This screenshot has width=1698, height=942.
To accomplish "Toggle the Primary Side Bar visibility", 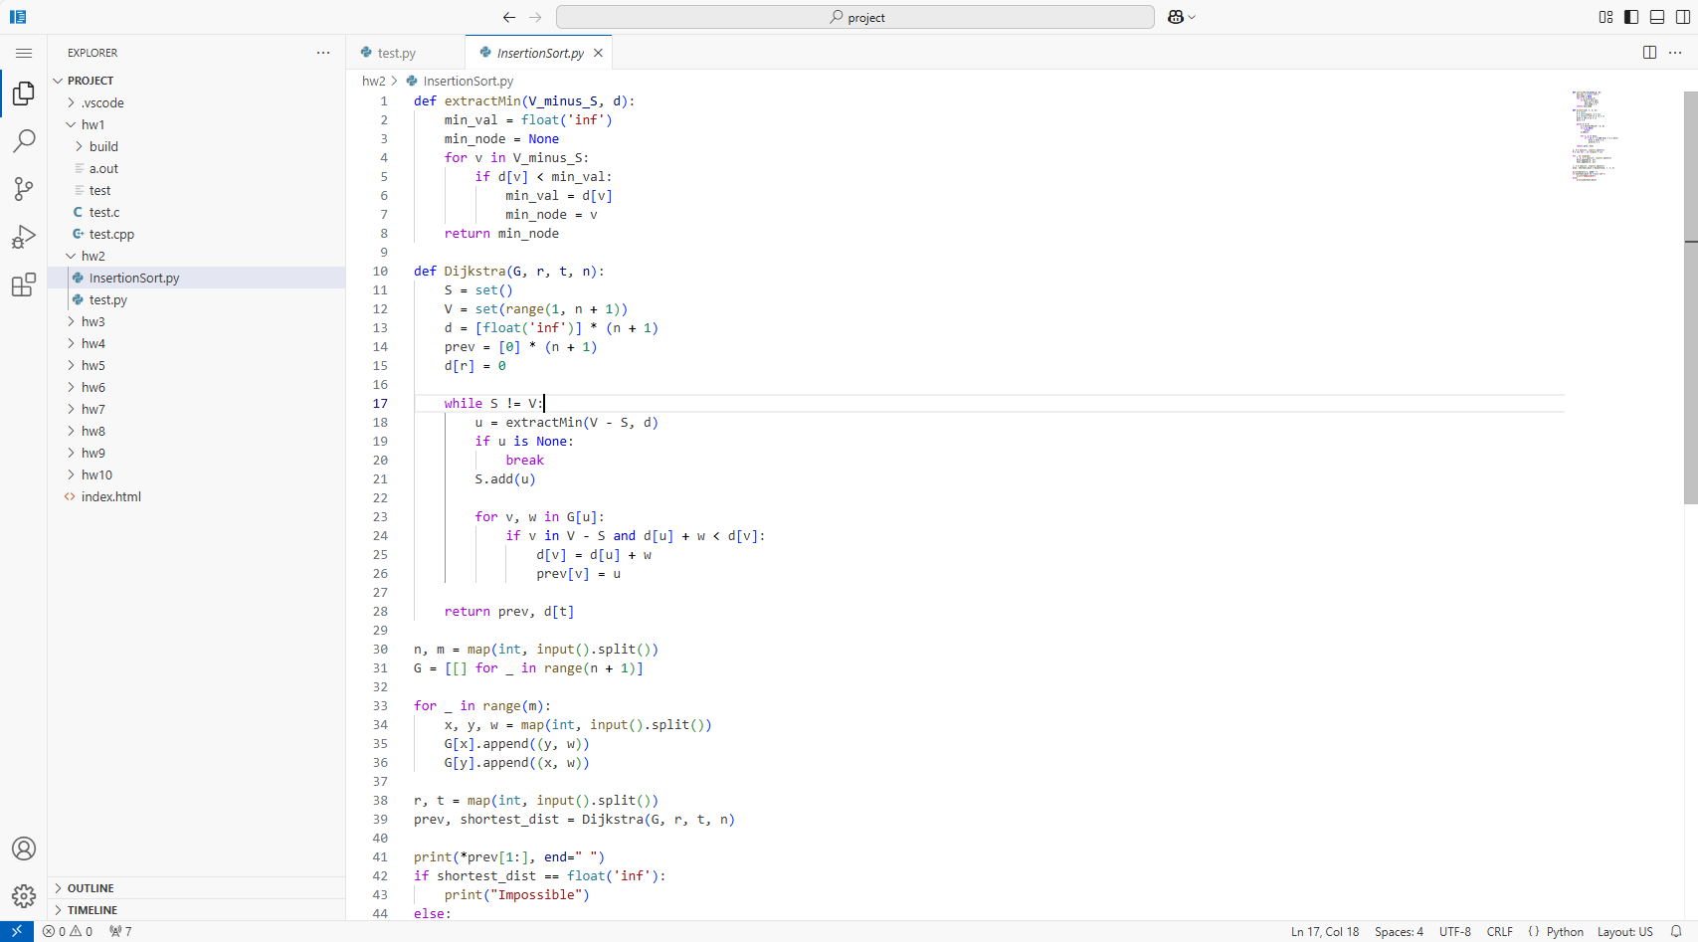I will tap(1631, 17).
